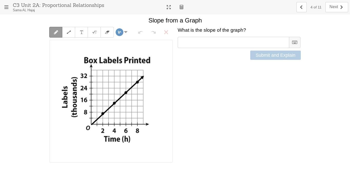Click the point at 2 hours on the graph
Viewport: 350px width, 196px height.
[x=103, y=113]
